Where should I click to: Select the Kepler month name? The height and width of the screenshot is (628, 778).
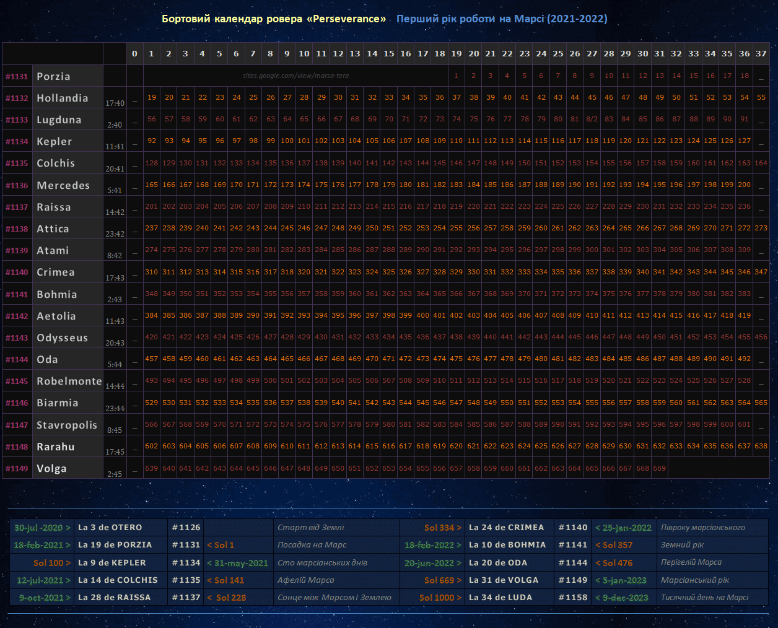[x=55, y=142]
